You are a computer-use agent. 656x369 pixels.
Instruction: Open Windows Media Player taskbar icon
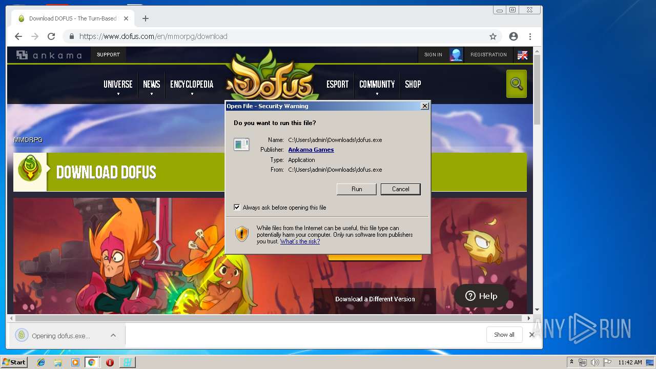(x=75, y=362)
